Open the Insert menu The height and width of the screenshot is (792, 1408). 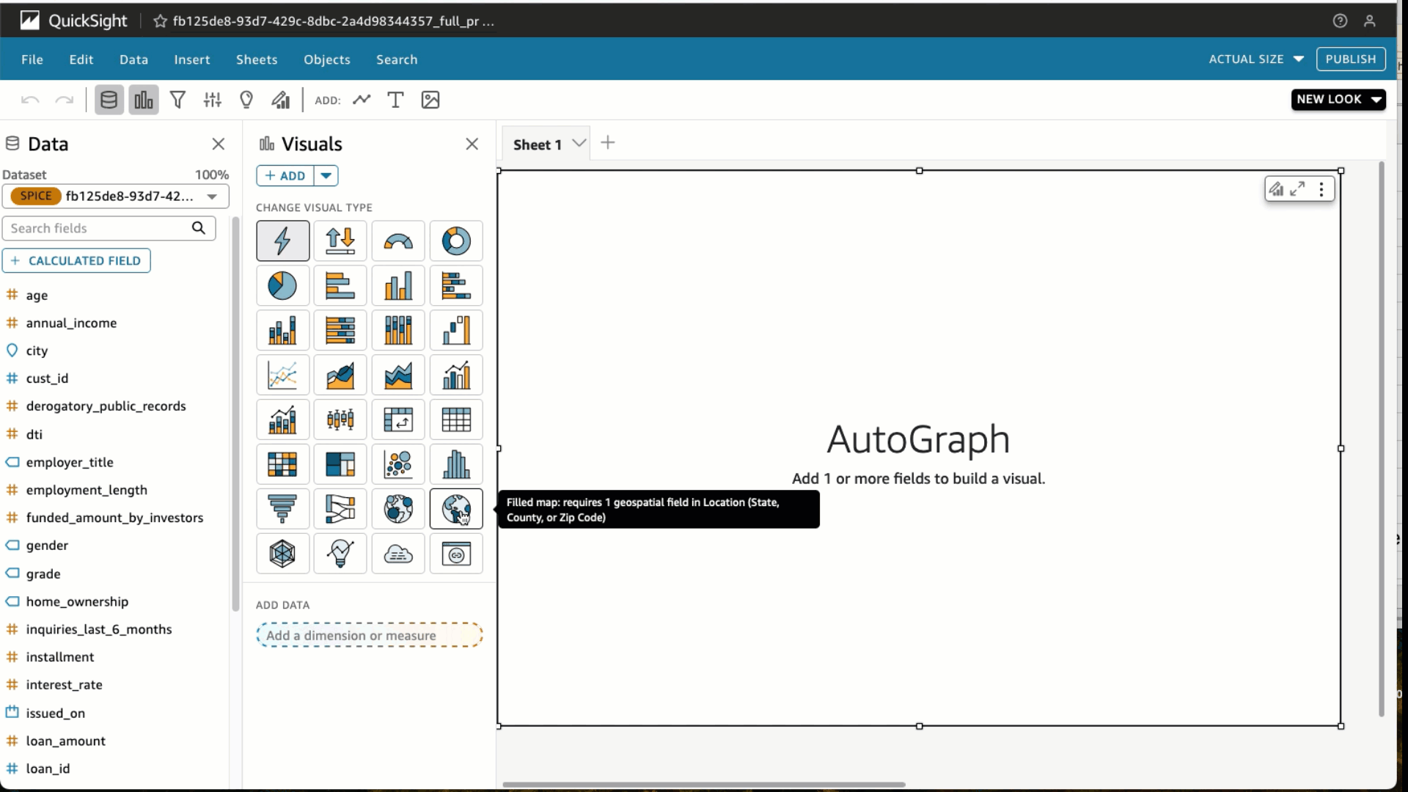(x=191, y=59)
